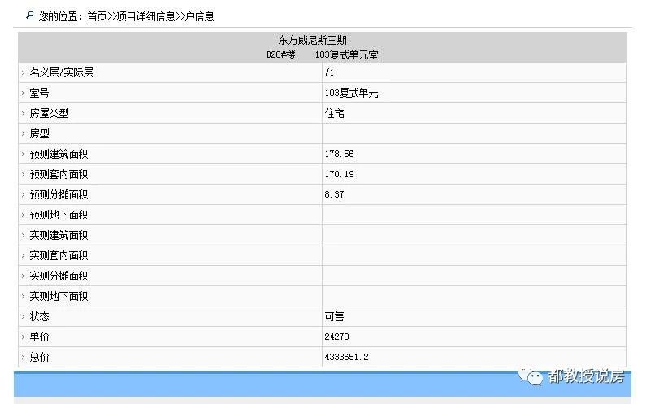Viewport: 646px width, 404px height.
Task: Click the room value 103复式单元
Action: coord(351,93)
